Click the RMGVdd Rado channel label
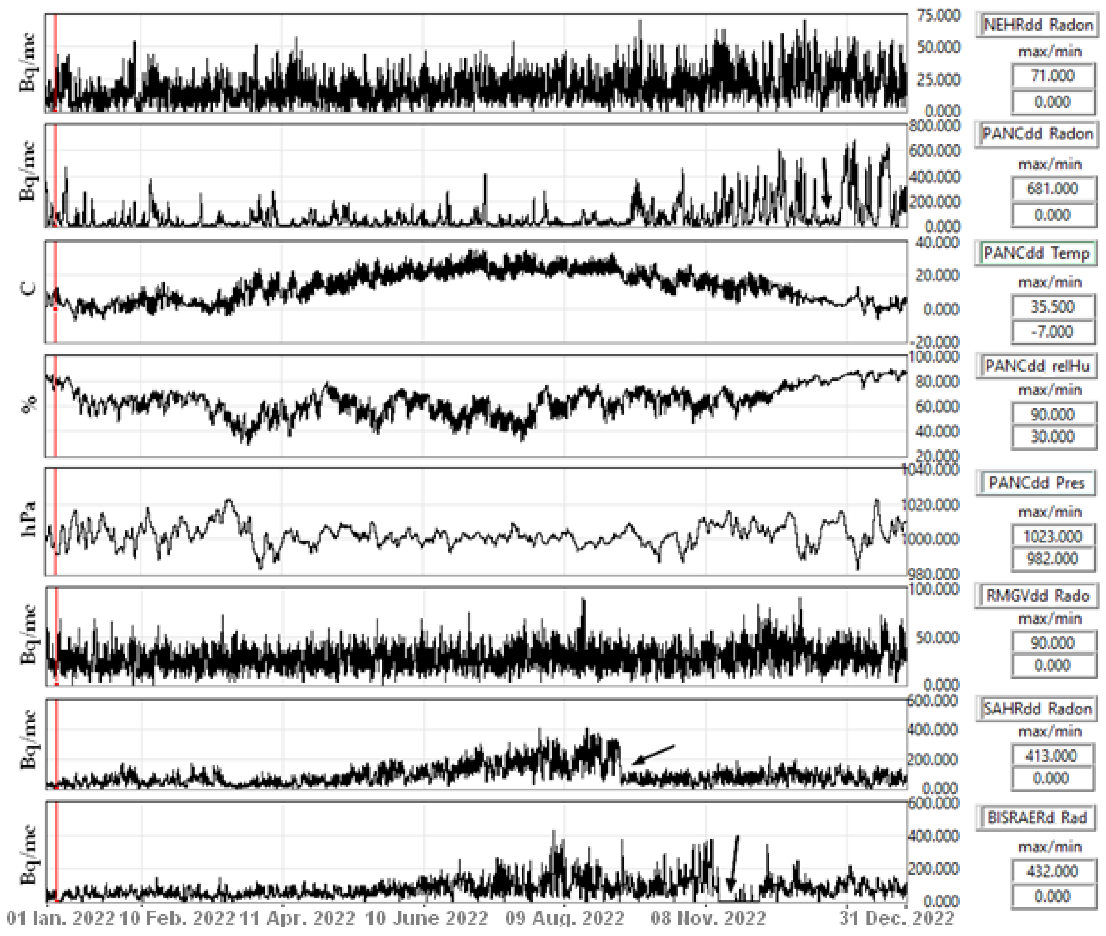Screen dimensions: 1106x936 [x=1037, y=595]
